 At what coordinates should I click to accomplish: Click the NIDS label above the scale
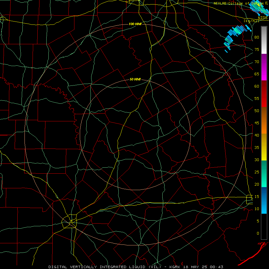click(x=262, y=18)
